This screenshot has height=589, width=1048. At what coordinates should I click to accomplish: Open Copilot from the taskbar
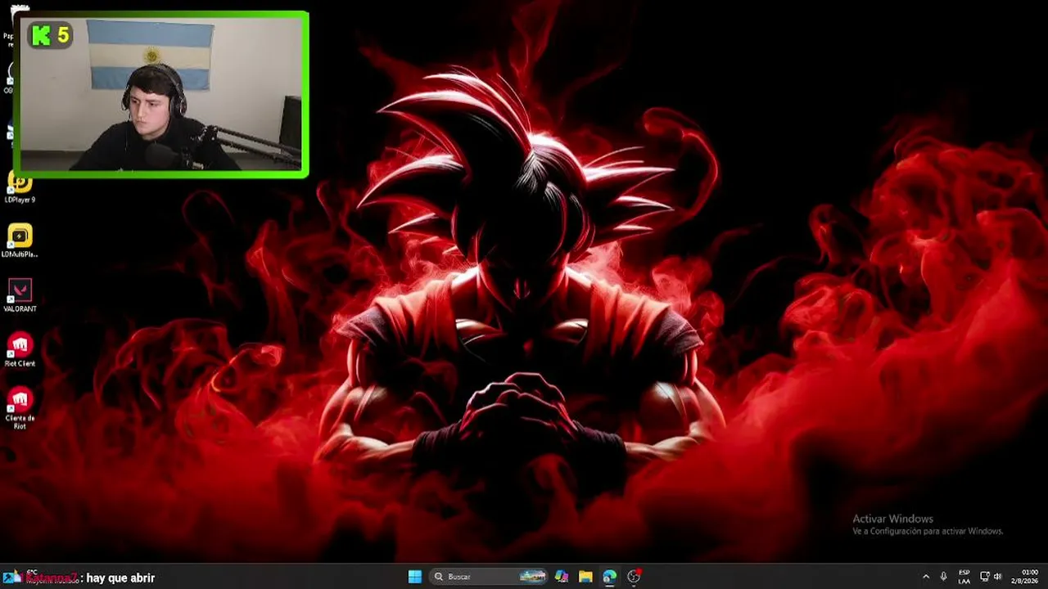coord(562,577)
